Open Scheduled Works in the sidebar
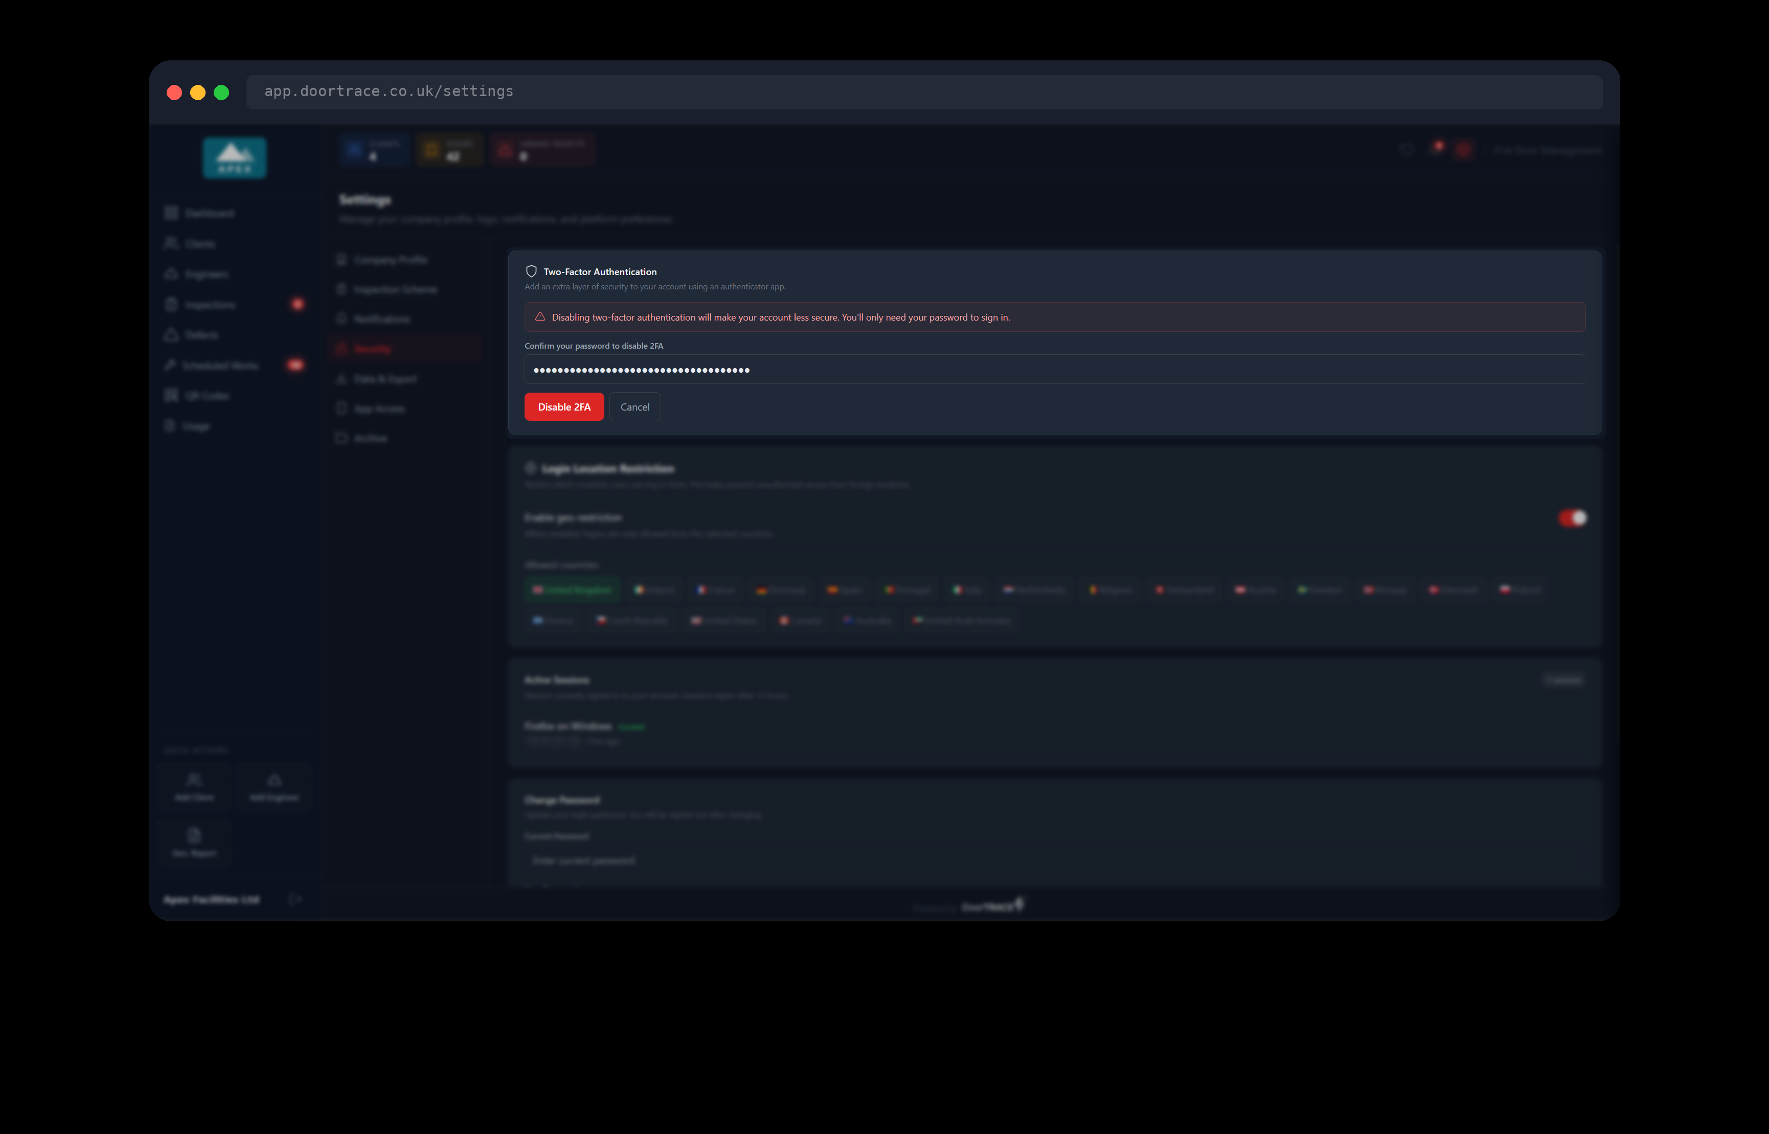This screenshot has height=1134, width=1769. point(234,365)
